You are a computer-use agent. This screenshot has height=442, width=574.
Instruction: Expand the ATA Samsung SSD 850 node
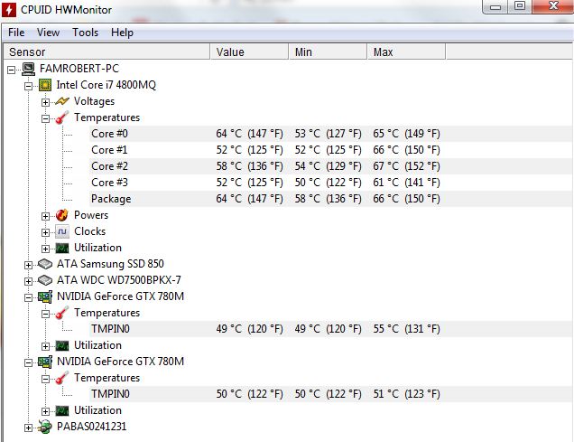tap(28, 265)
